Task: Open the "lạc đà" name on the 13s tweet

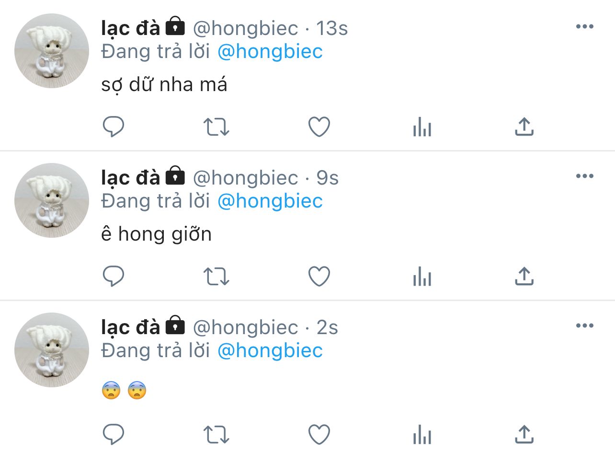Action: [130, 29]
